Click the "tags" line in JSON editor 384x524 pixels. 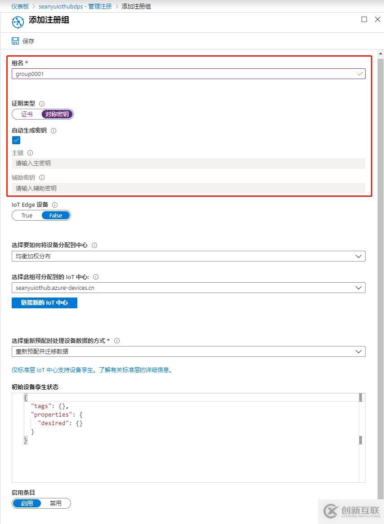(49, 406)
